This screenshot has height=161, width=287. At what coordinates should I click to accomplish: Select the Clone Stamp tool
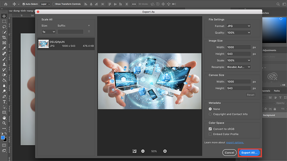click(4, 64)
